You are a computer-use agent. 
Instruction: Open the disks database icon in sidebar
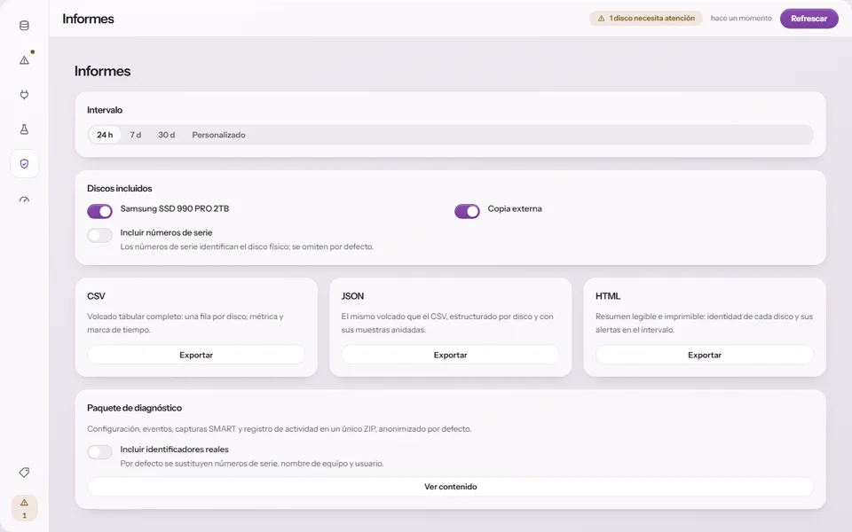click(x=25, y=26)
